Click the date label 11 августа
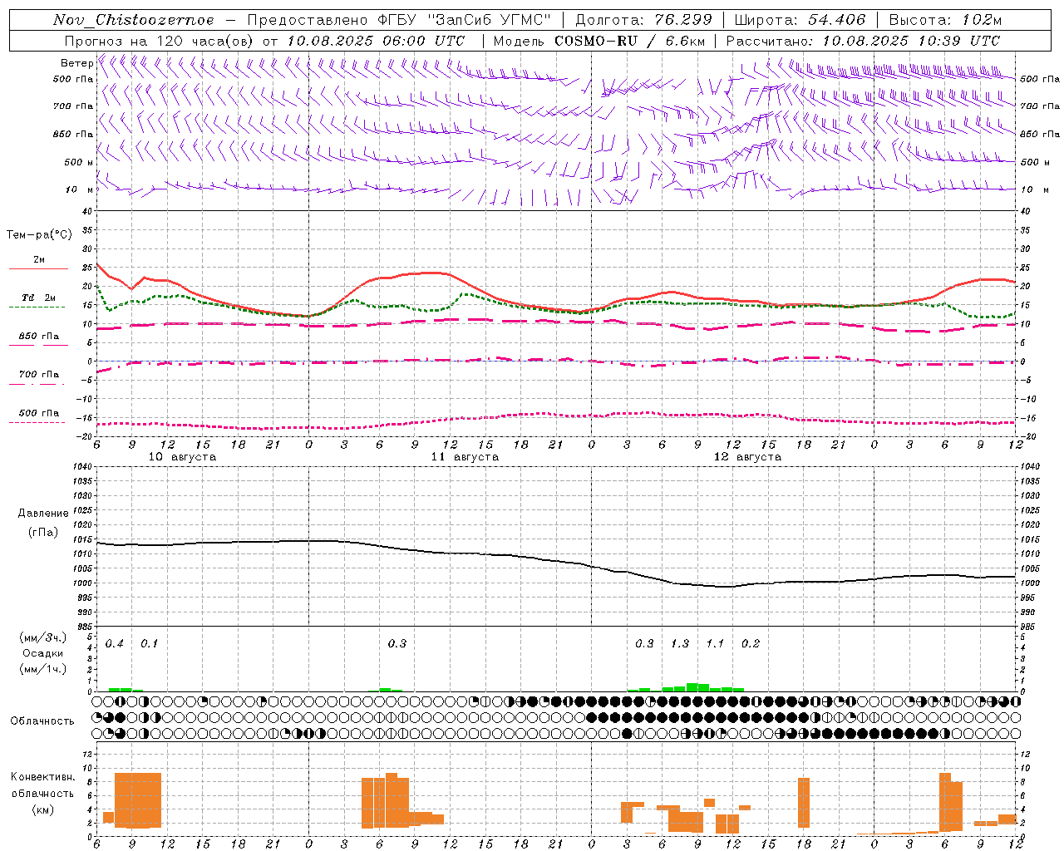 (465, 457)
